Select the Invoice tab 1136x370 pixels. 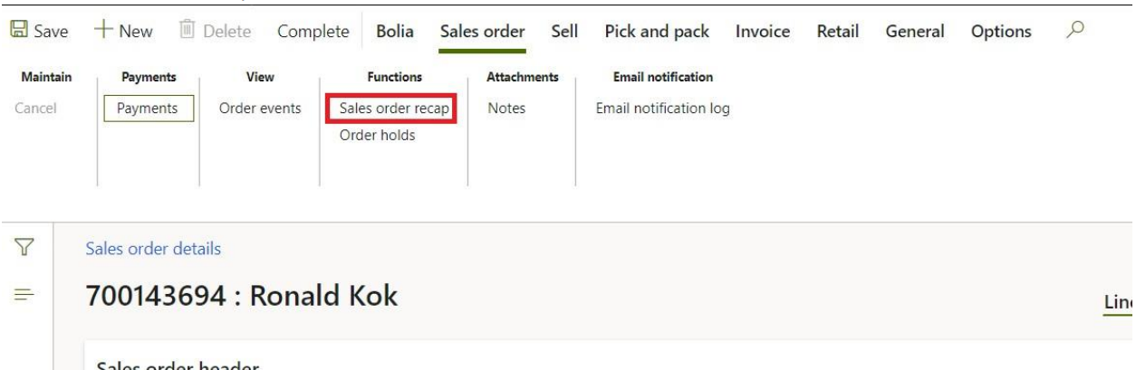click(x=763, y=32)
